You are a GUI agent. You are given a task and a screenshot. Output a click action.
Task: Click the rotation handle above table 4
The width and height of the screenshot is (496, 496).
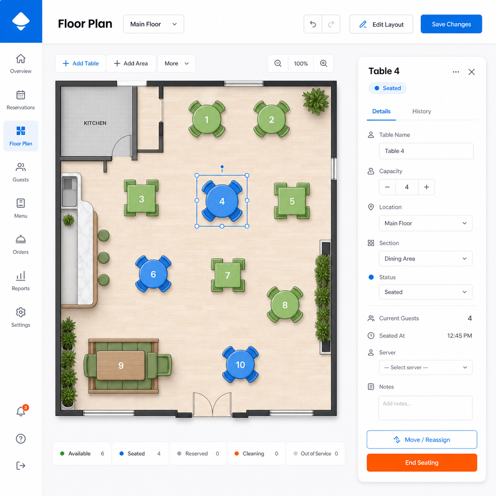(x=222, y=167)
